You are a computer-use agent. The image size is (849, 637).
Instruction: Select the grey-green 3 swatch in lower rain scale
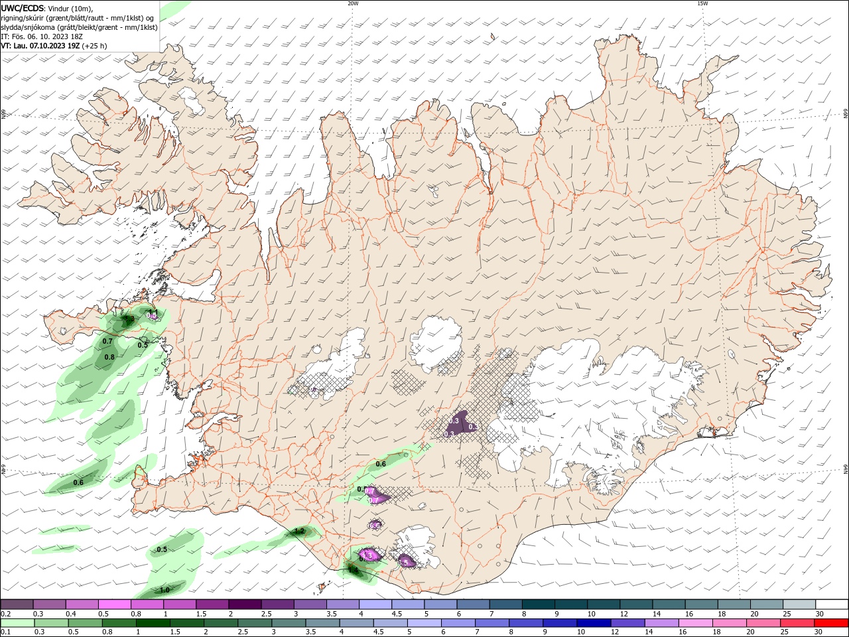coord(288,623)
